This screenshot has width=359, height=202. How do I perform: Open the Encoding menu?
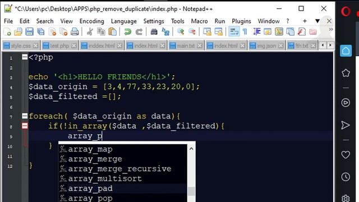pyautogui.click(x=92, y=21)
